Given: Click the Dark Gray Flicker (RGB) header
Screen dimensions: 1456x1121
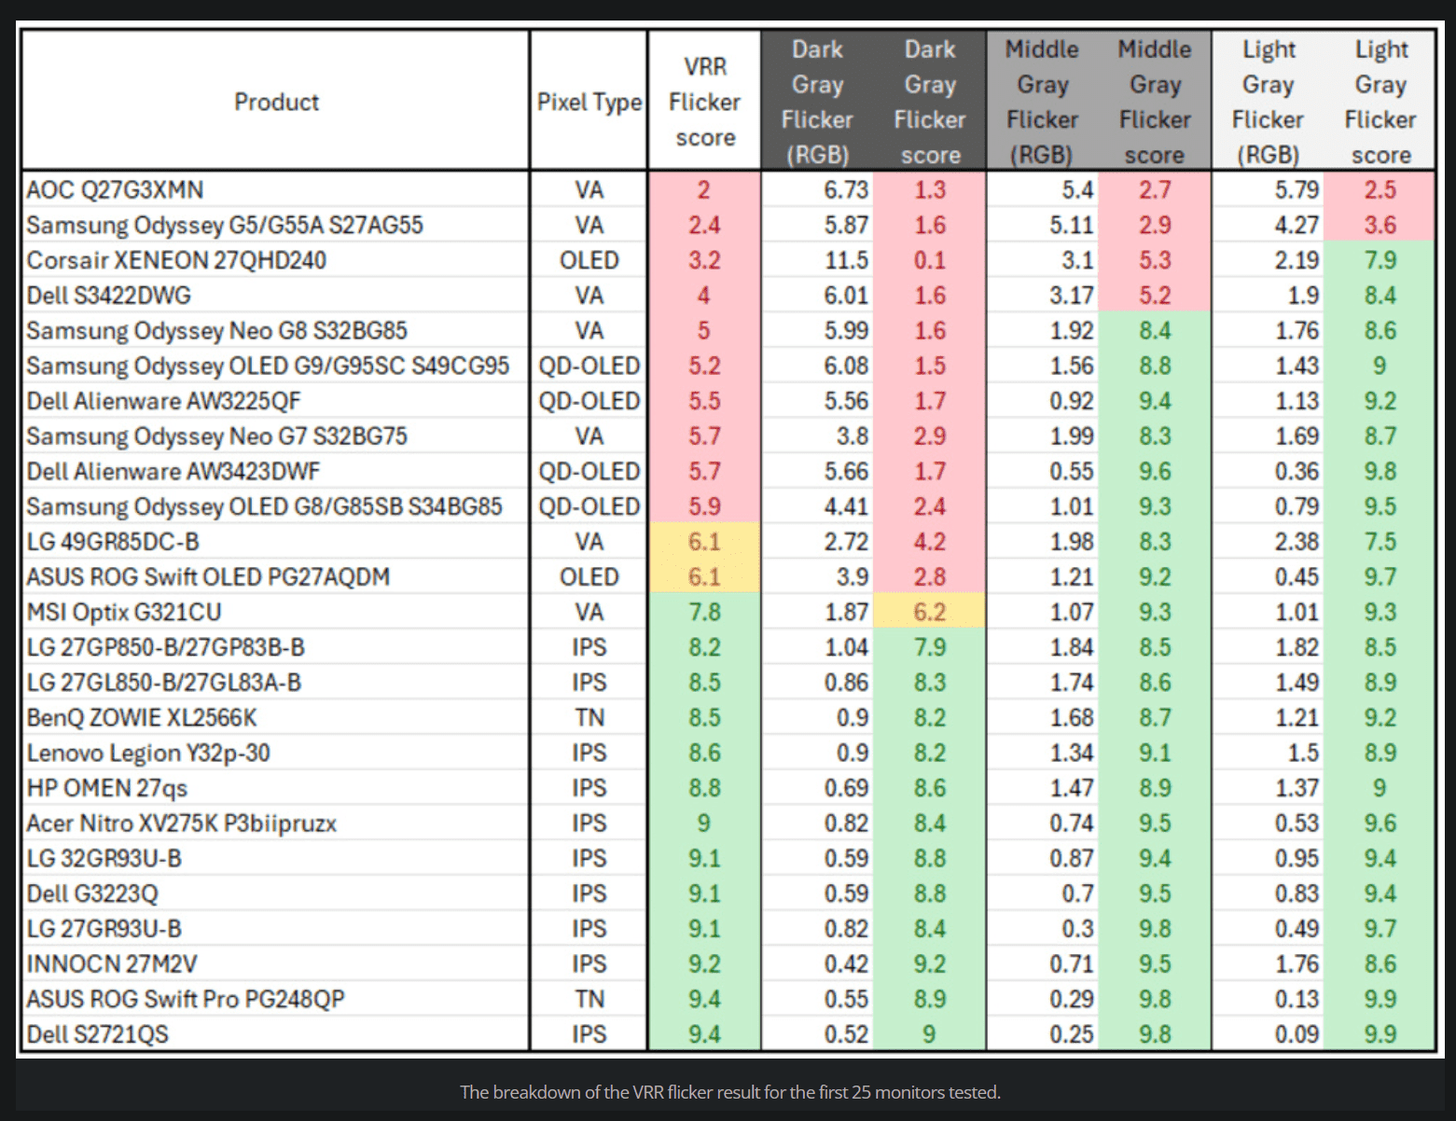Looking at the screenshot, I should 817,102.
